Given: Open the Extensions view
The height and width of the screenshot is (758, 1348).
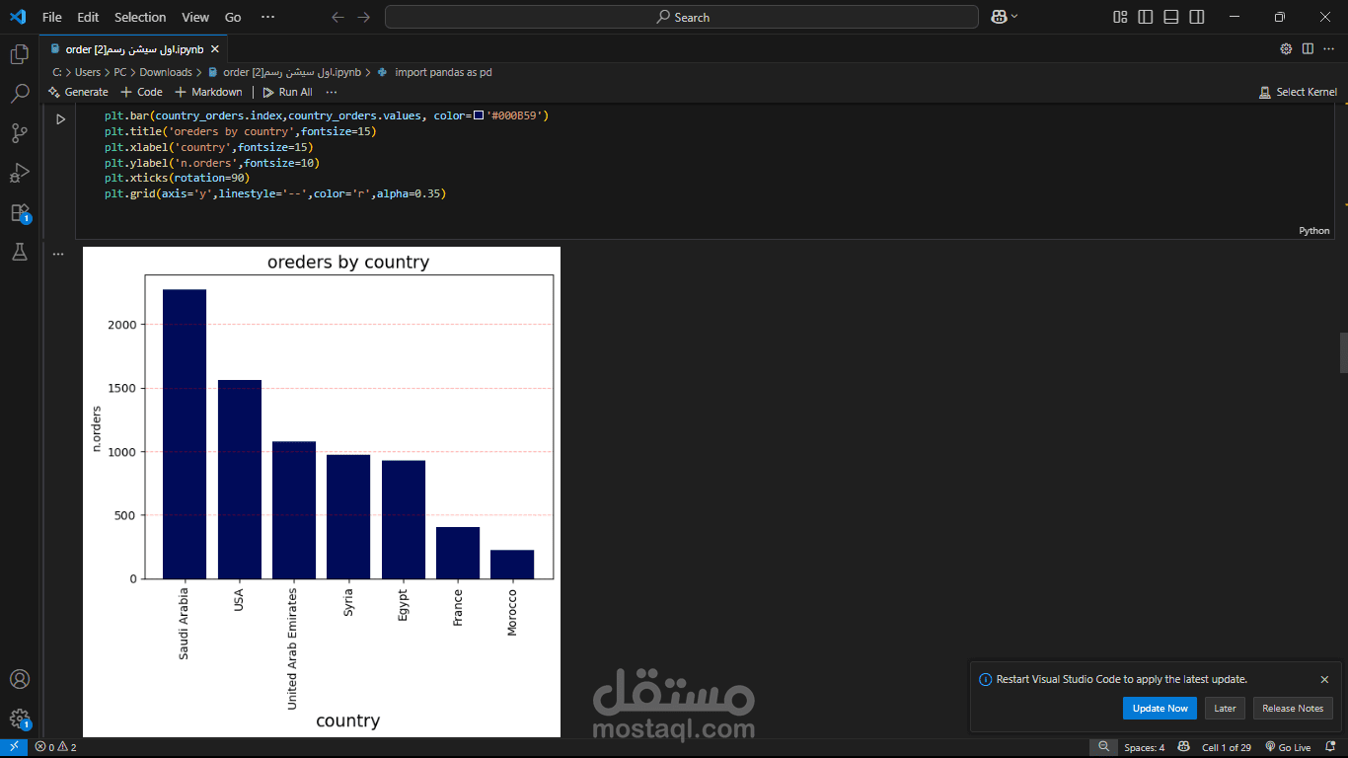Looking at the screenshot, I should coord(20,213).
